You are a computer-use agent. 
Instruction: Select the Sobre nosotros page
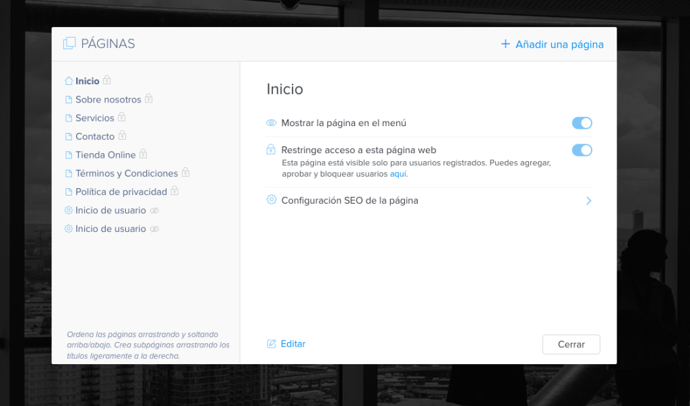[x=108, y=100]
